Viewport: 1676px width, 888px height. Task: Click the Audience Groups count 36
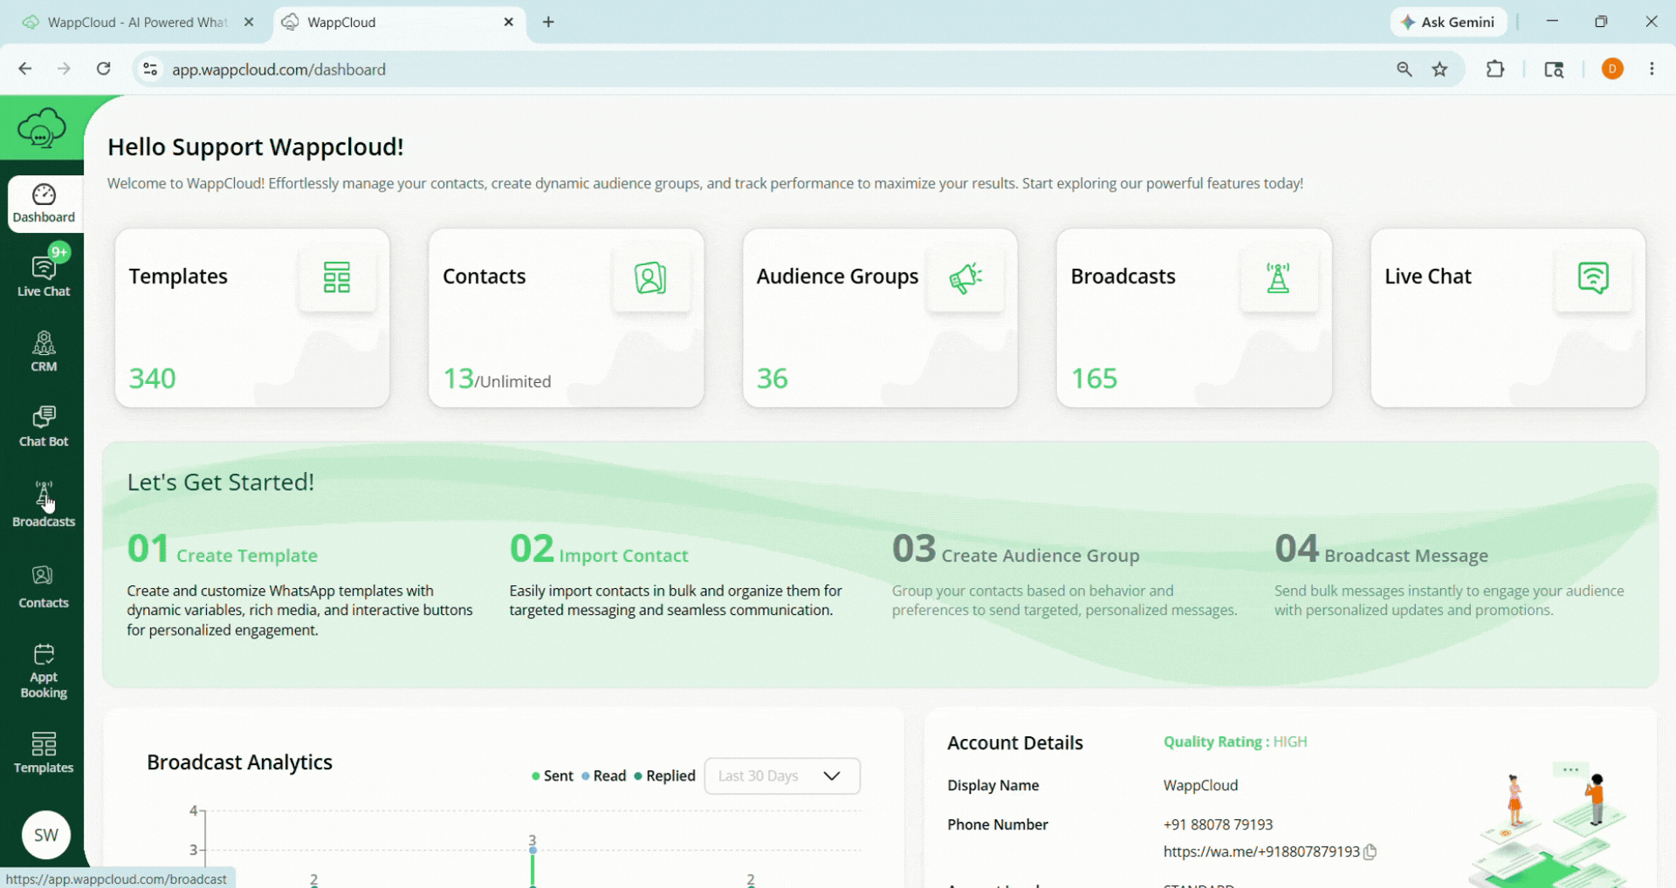point(773,379)
